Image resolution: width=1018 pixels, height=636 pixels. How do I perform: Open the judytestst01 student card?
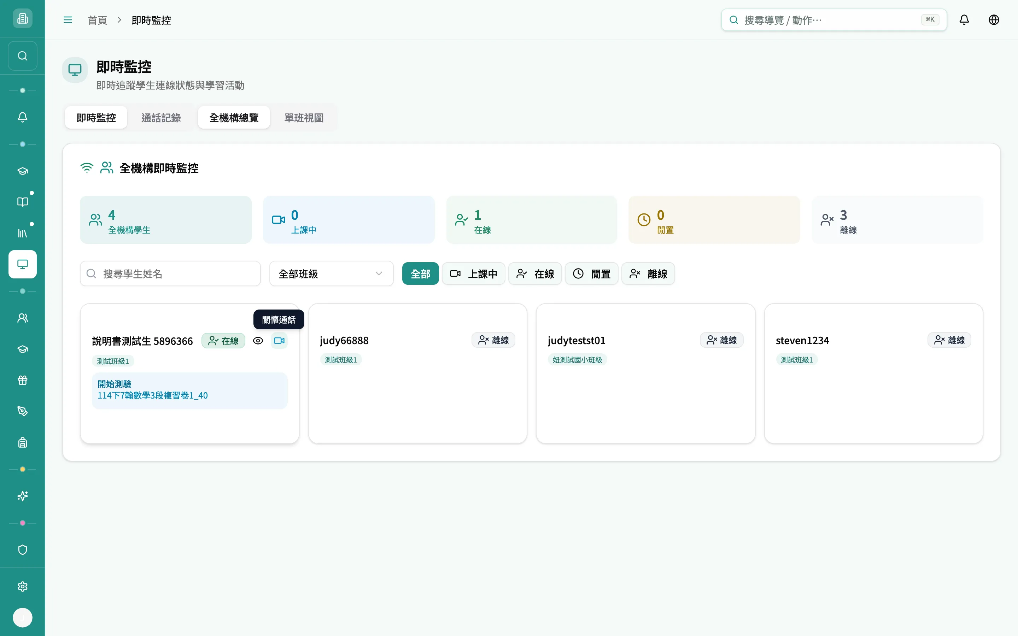coord(646,373)
